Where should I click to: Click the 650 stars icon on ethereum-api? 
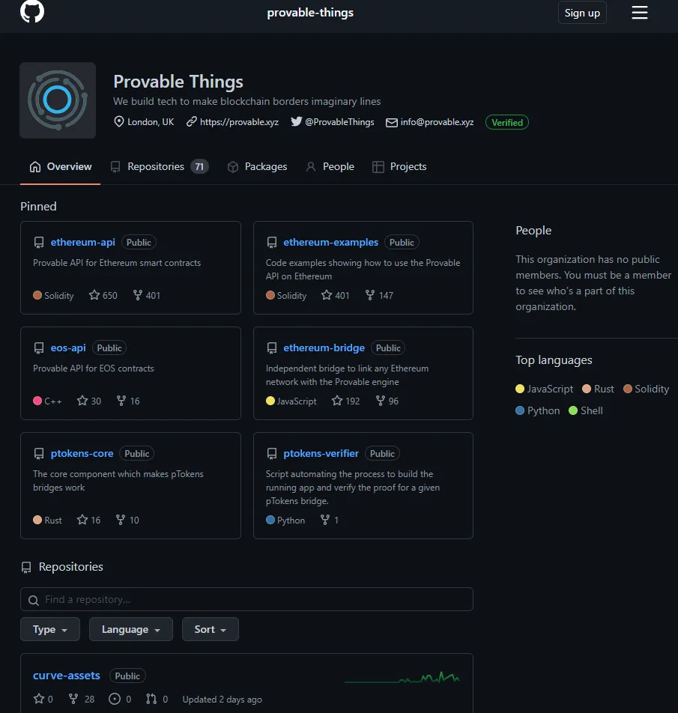94,295
